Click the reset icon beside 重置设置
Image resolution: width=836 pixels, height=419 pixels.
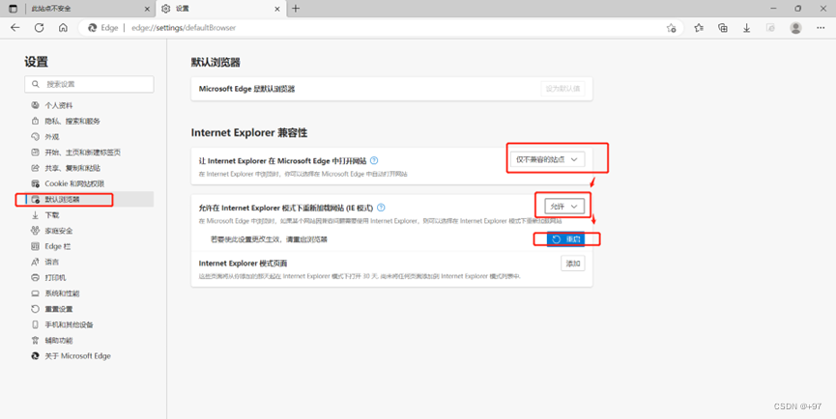pyautogui.click(x=35, y=309)
